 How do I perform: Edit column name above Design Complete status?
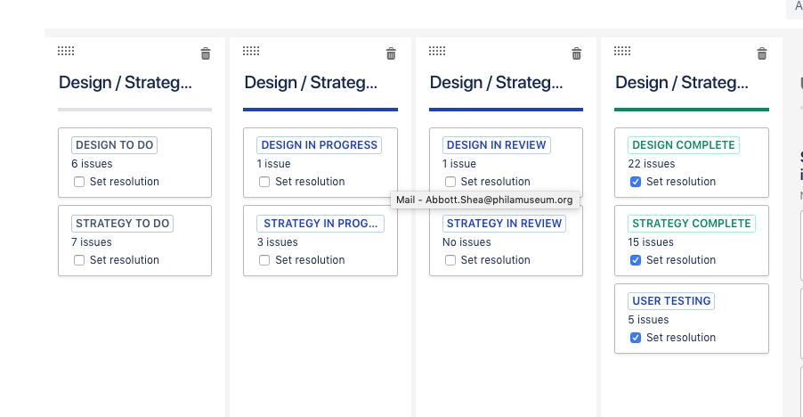point(682,83)
